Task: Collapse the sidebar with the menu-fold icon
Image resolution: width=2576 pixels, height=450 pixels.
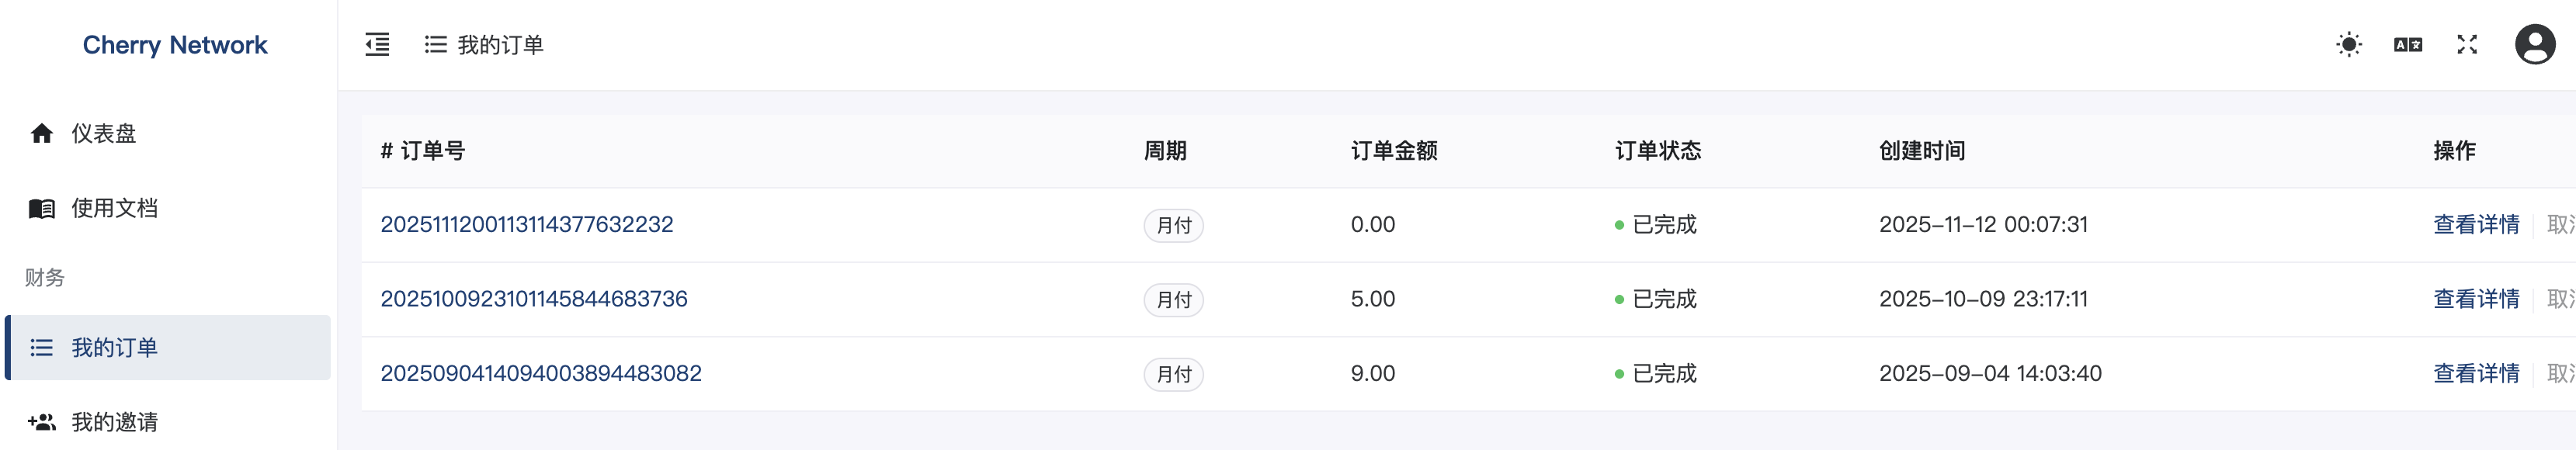Action: click(x=377, y=45)
